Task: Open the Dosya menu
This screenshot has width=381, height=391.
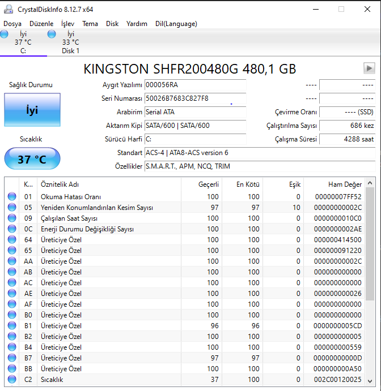Action: pos(12,24)
